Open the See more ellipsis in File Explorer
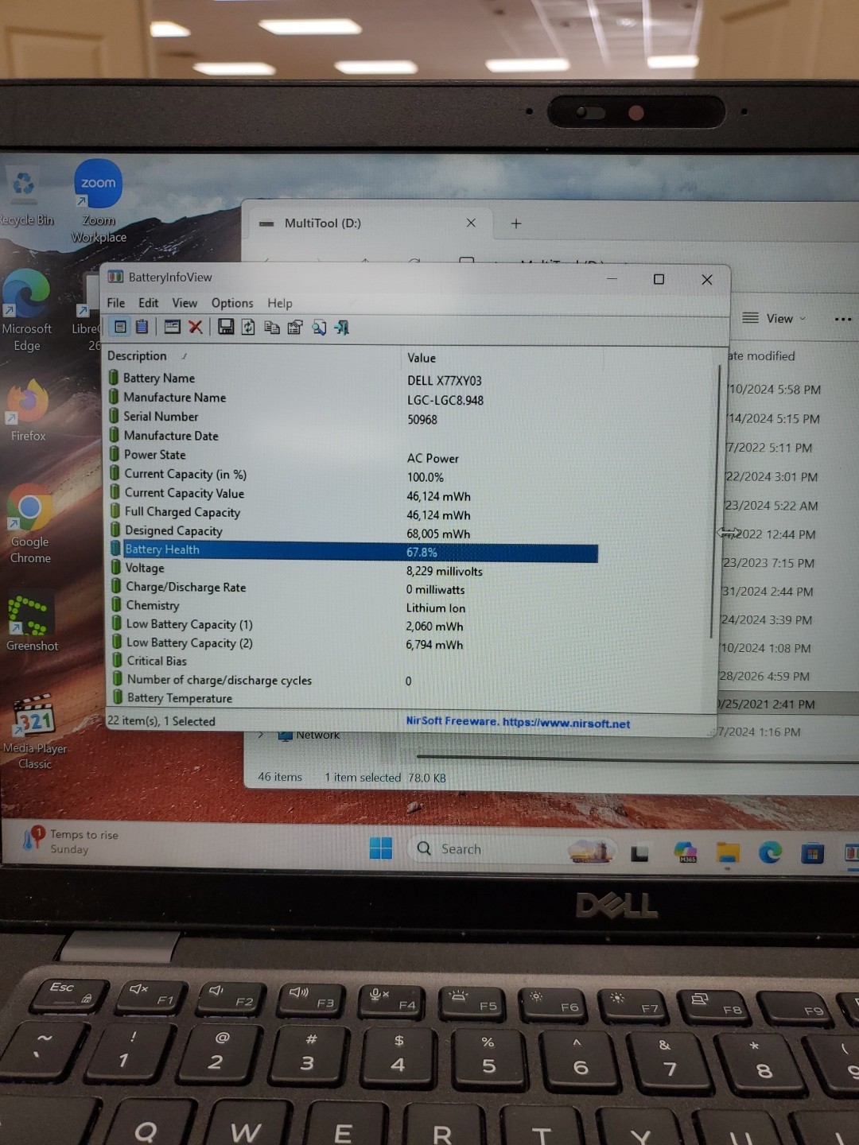The height and width of the screenshot is (1145, 859). (843, 319)
